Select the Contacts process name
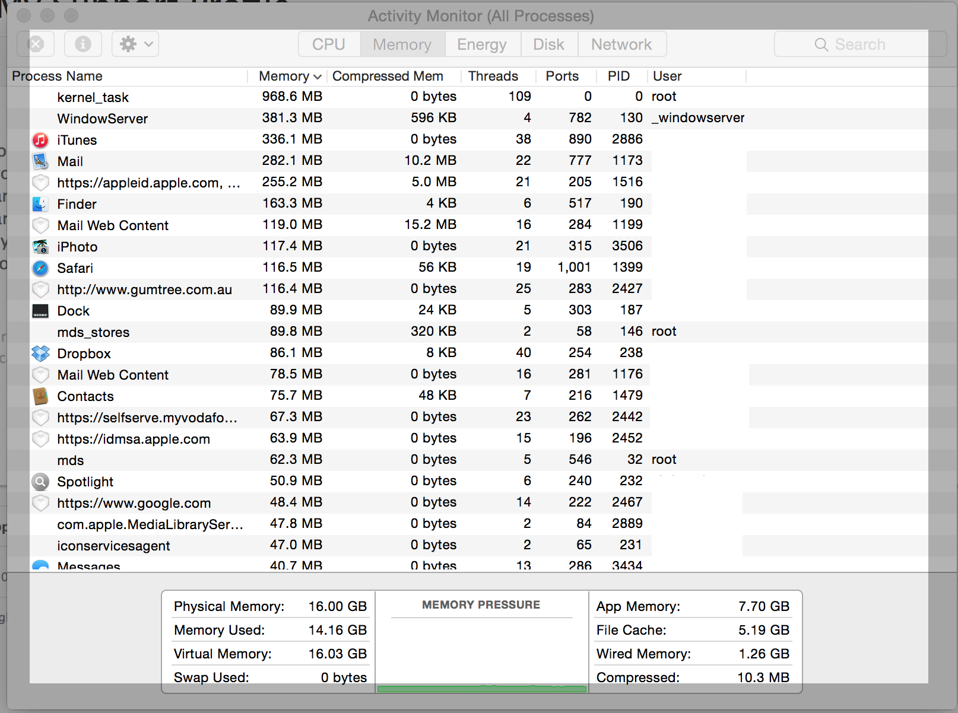 pyautogui.click(x=85, y=396)
